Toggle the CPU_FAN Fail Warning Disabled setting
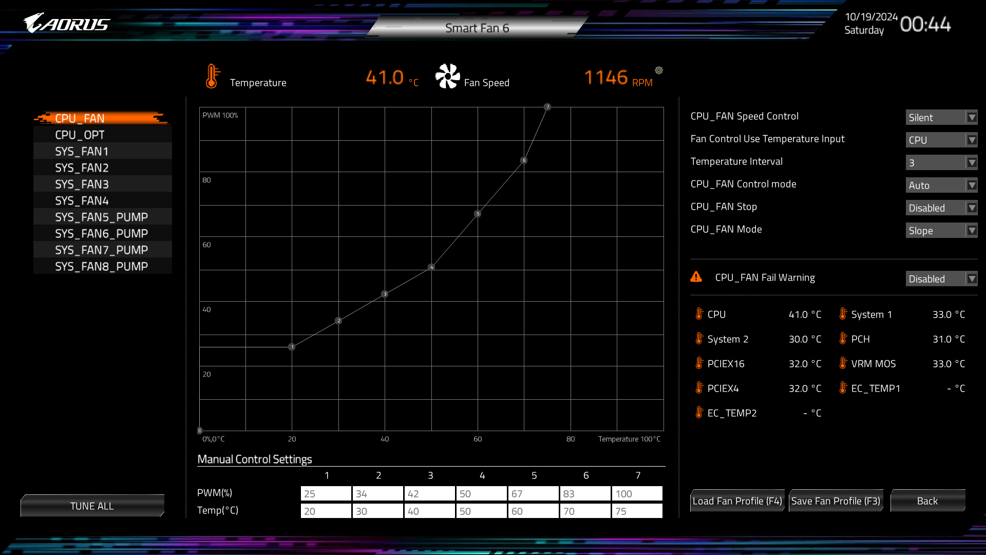 point(941,279)
